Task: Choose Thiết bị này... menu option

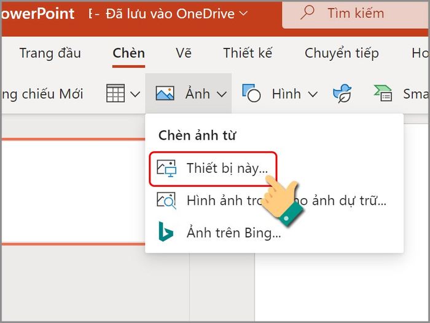Action: coord(213,169)
